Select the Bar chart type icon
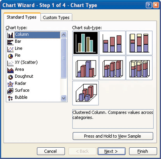 tap(10, 42)
